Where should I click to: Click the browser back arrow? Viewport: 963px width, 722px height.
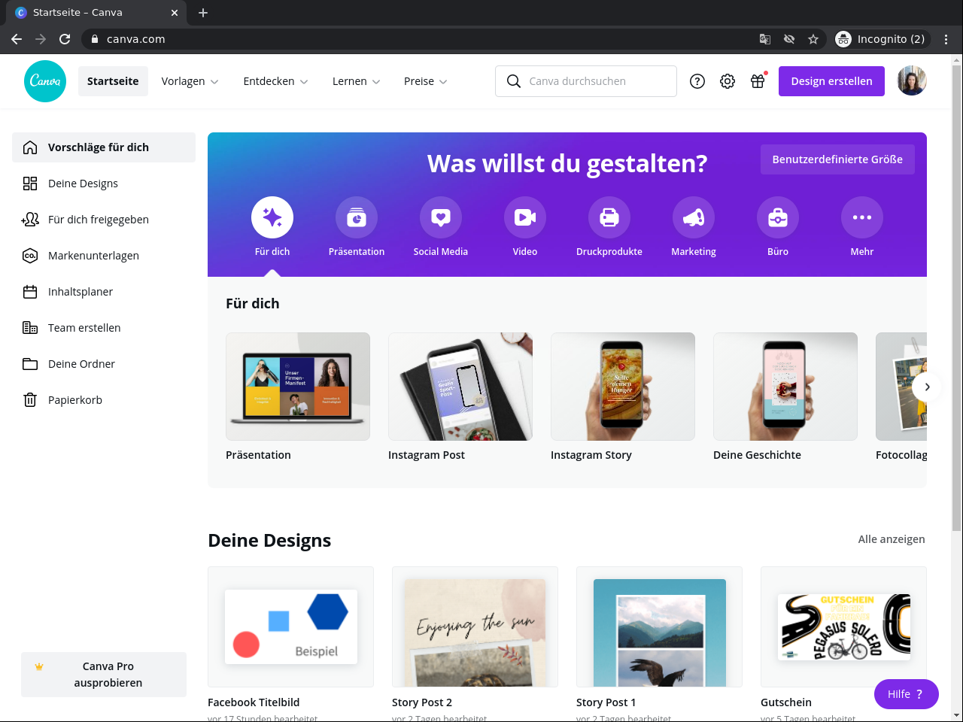coord(17,39)
